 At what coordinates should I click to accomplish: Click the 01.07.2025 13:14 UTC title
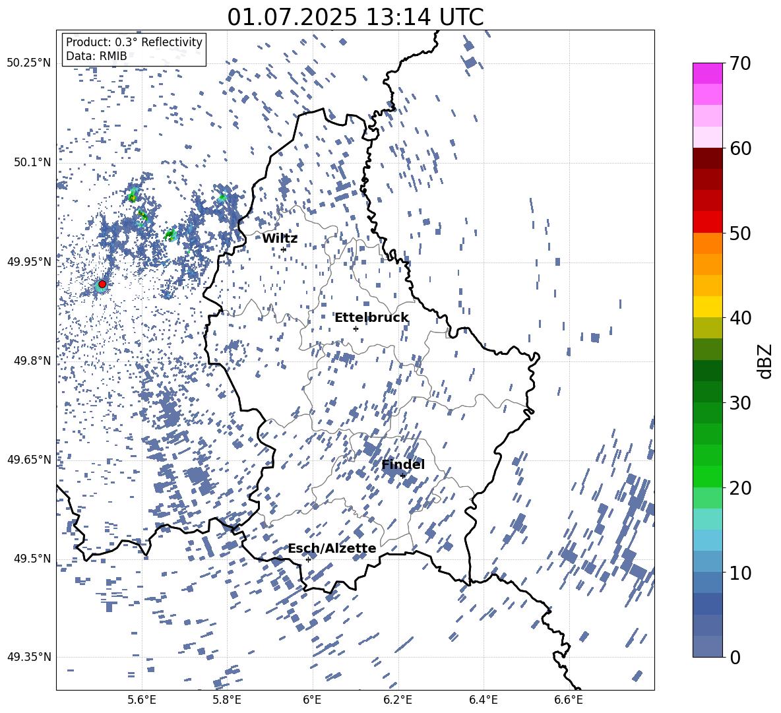[x=355, y=17]
